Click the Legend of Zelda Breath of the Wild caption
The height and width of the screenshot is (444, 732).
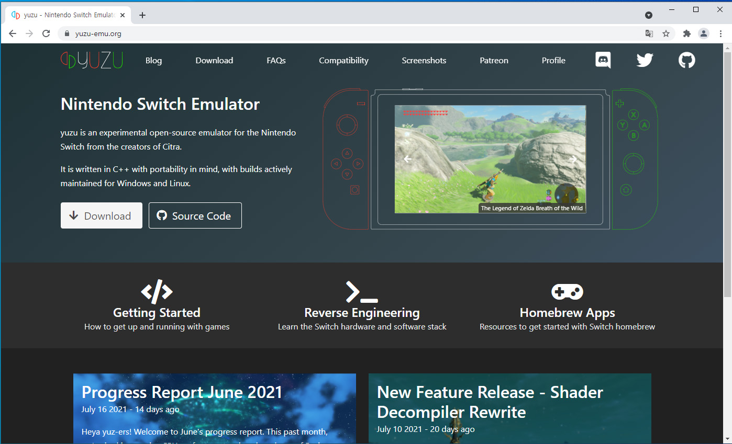(531, 208)
